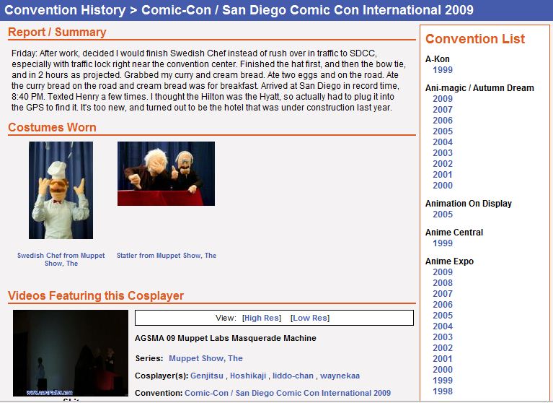View video in Low Res
The width and height of the screenshot is (553, 403).
coord(310,318)
